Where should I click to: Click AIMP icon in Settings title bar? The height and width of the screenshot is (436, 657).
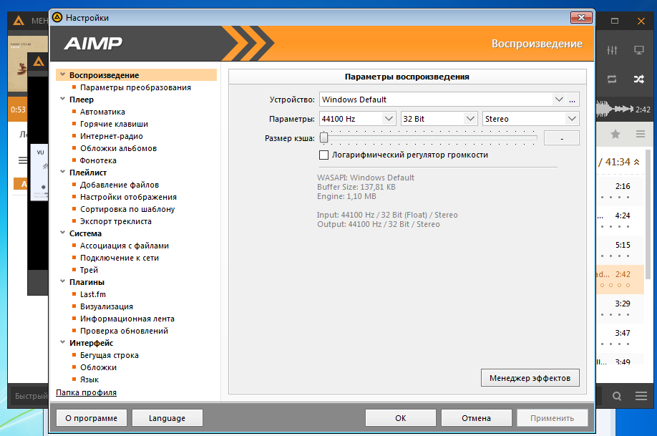(x=57, y=17)
